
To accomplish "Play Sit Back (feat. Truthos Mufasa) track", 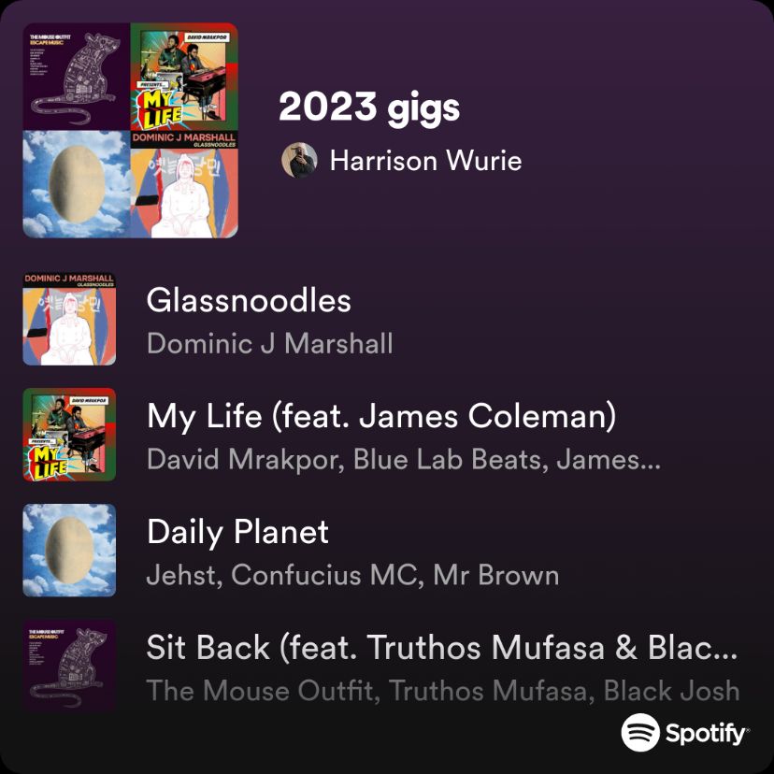I will tap(442, 647).
